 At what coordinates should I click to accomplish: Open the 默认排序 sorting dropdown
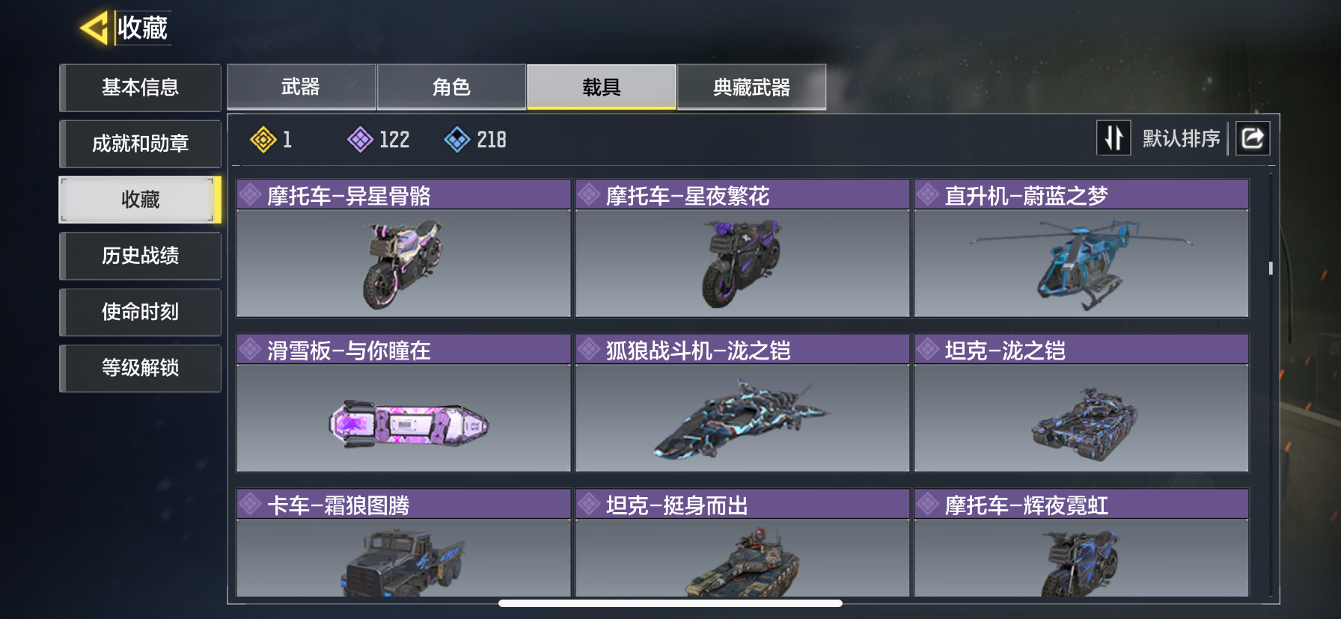[x=1181, y=138]
